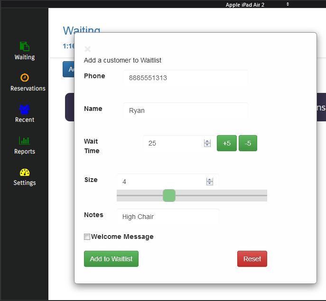Image resolution: width=326 pixels, height=301 pixels.
Task: Add 5 minutes with the +5 button
Action: (x=227, y=143)
